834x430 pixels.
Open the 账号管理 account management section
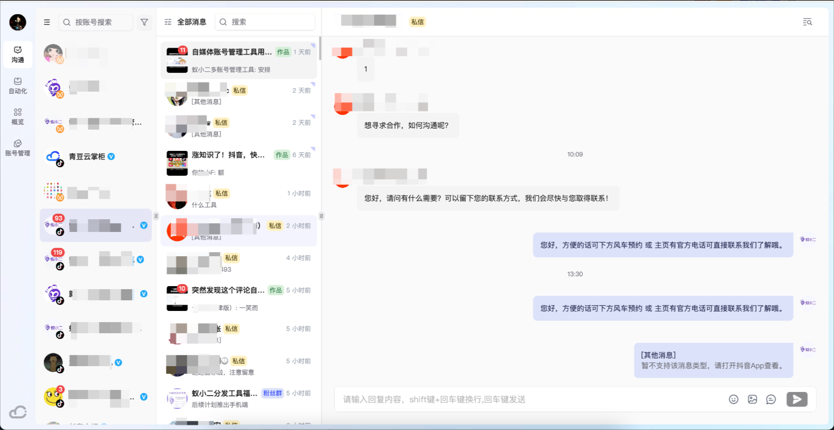tap(18, 148)
